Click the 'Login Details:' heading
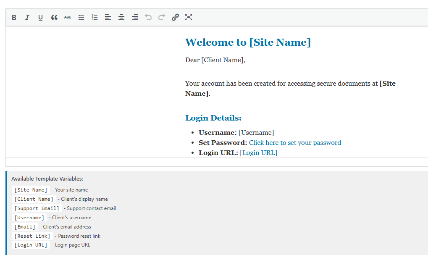 tap(213, 118)
